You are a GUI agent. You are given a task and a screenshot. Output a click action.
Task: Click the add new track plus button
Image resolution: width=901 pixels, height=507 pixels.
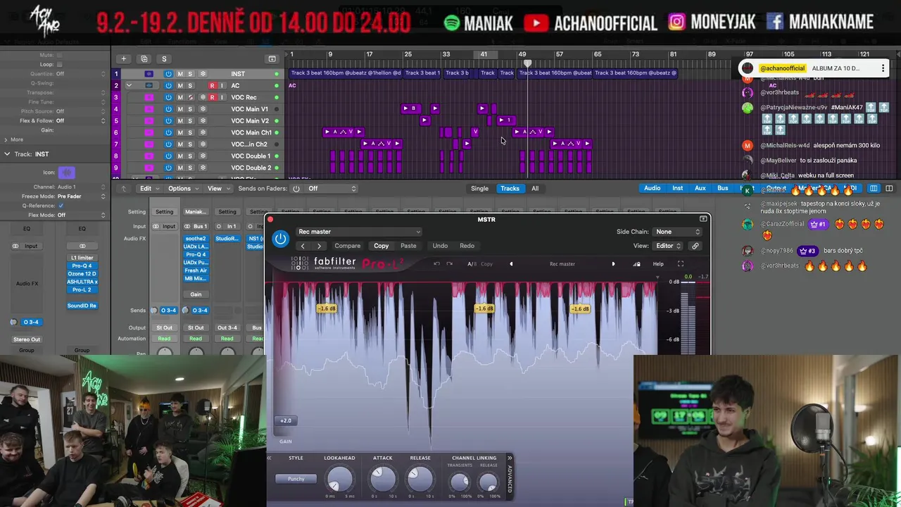123,59
